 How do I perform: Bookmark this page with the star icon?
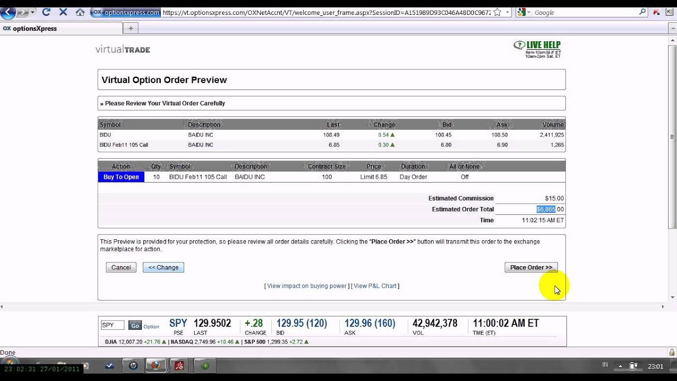[x=497, y=12]
